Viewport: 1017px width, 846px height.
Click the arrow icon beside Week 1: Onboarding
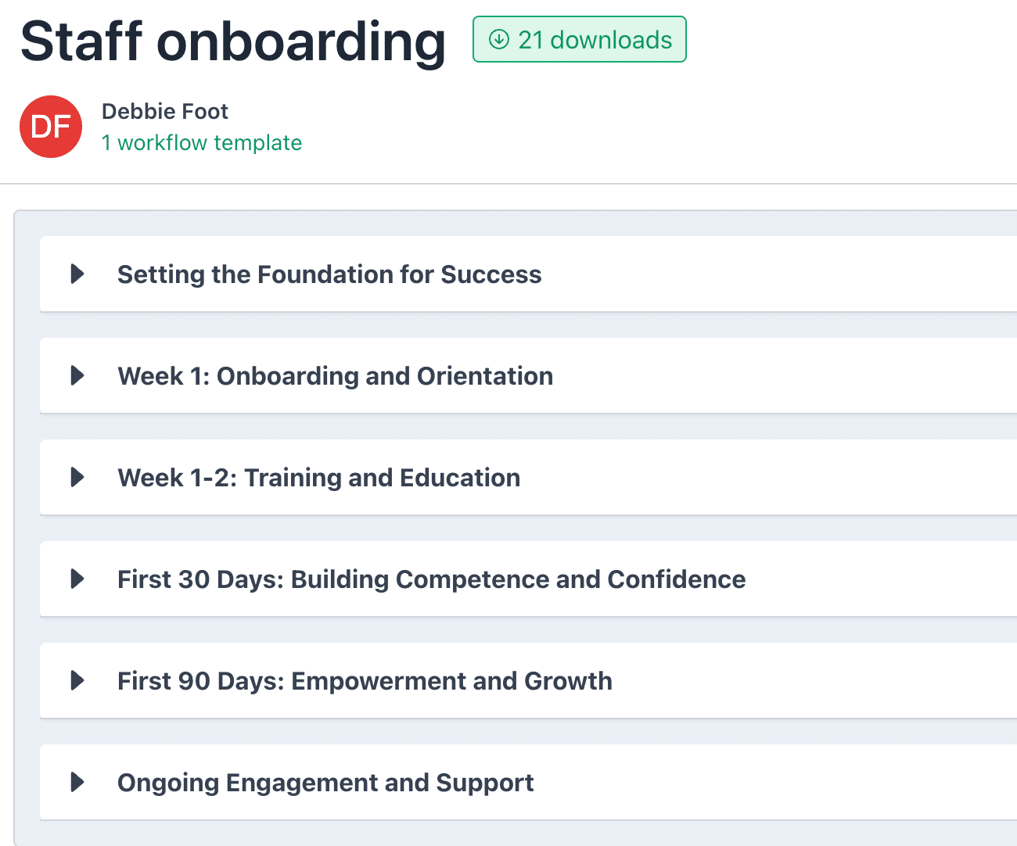click(x=77, y=375)
